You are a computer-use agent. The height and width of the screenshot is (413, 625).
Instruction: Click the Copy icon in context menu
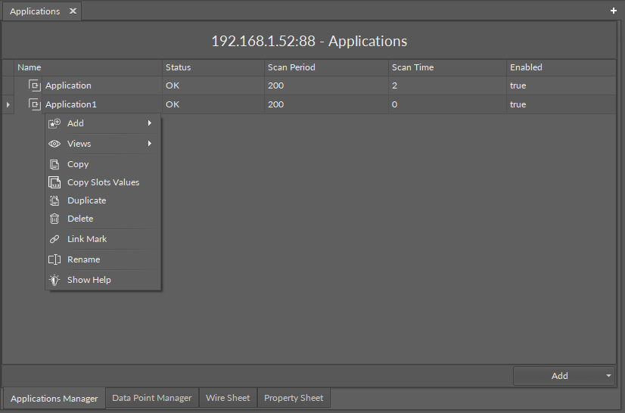tap(54, 164)
